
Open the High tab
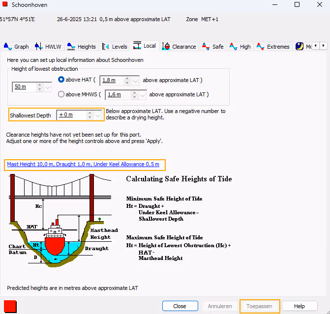(240, 47)
